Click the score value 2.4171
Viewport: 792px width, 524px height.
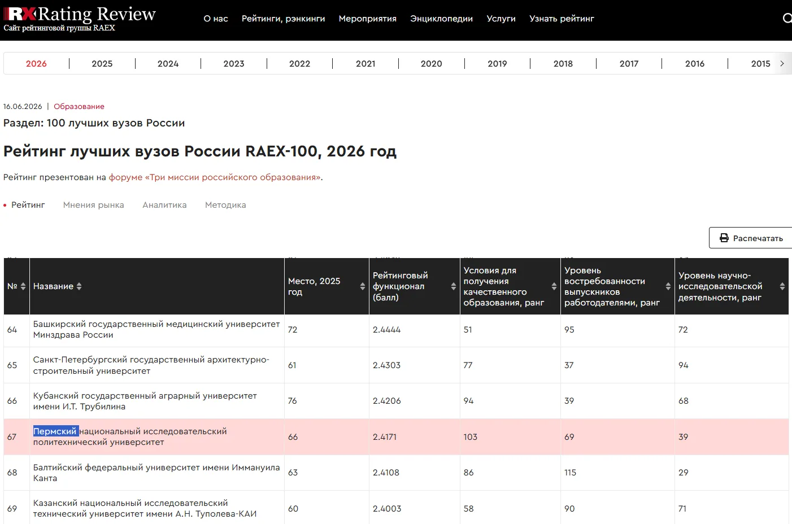click(385, 437)
